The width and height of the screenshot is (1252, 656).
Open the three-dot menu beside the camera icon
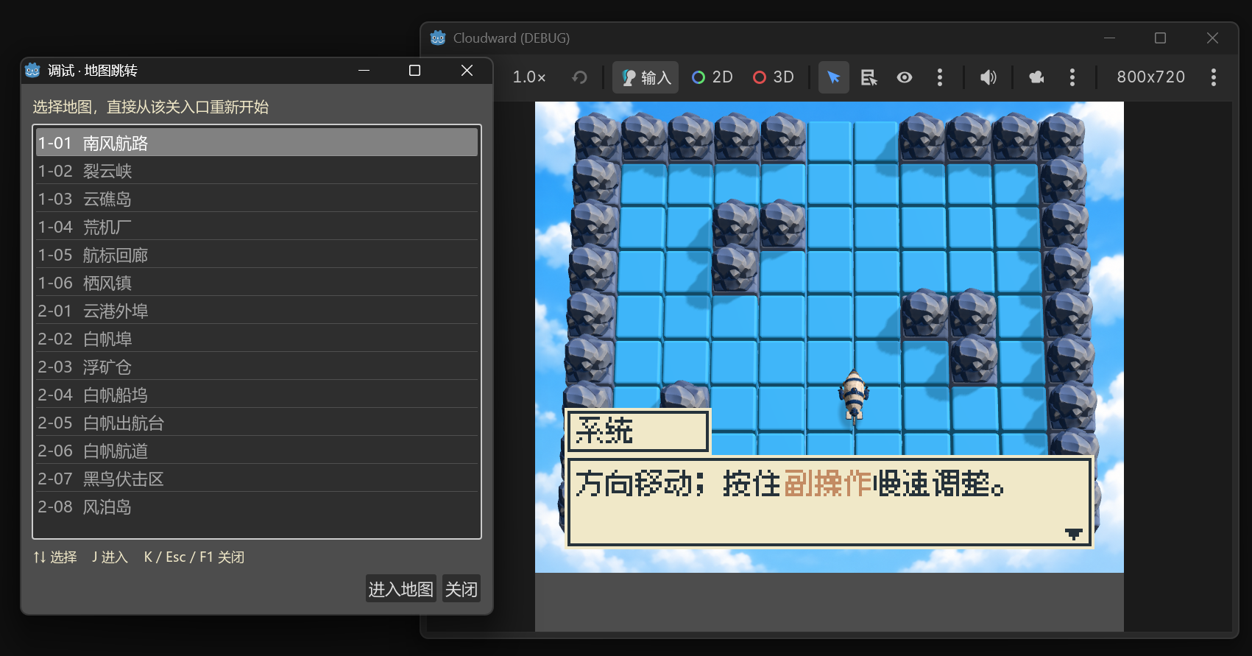click(x=1072, y=77)
